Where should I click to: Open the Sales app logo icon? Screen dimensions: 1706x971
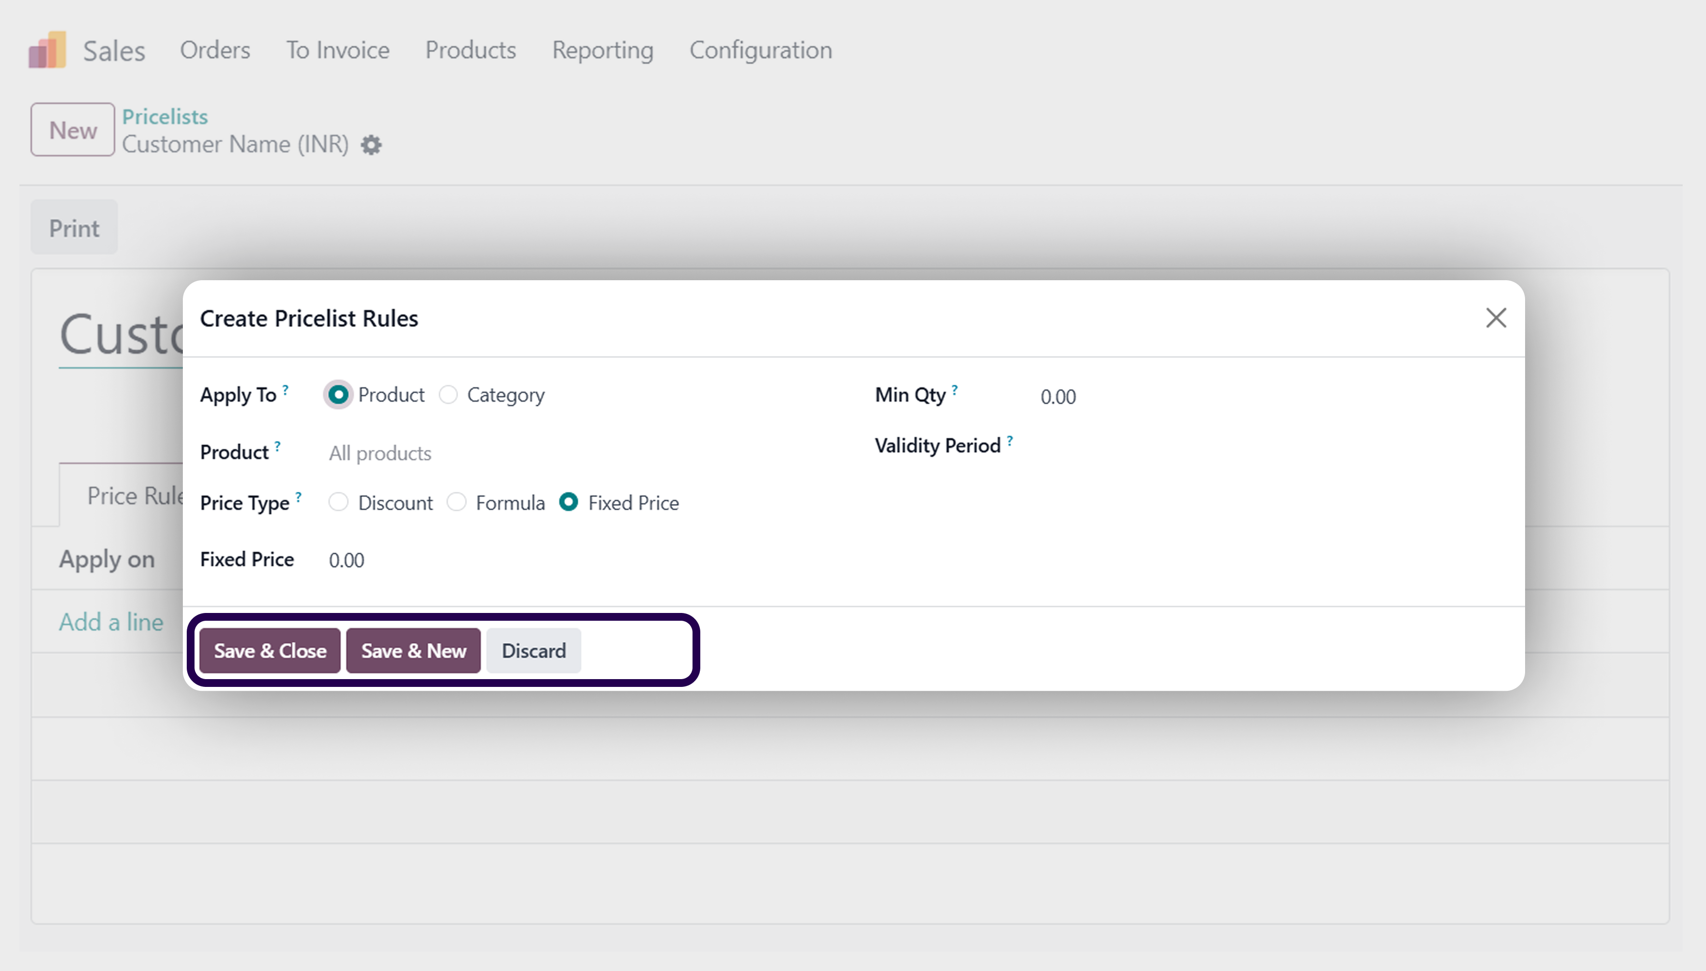(x=47, y=50)
